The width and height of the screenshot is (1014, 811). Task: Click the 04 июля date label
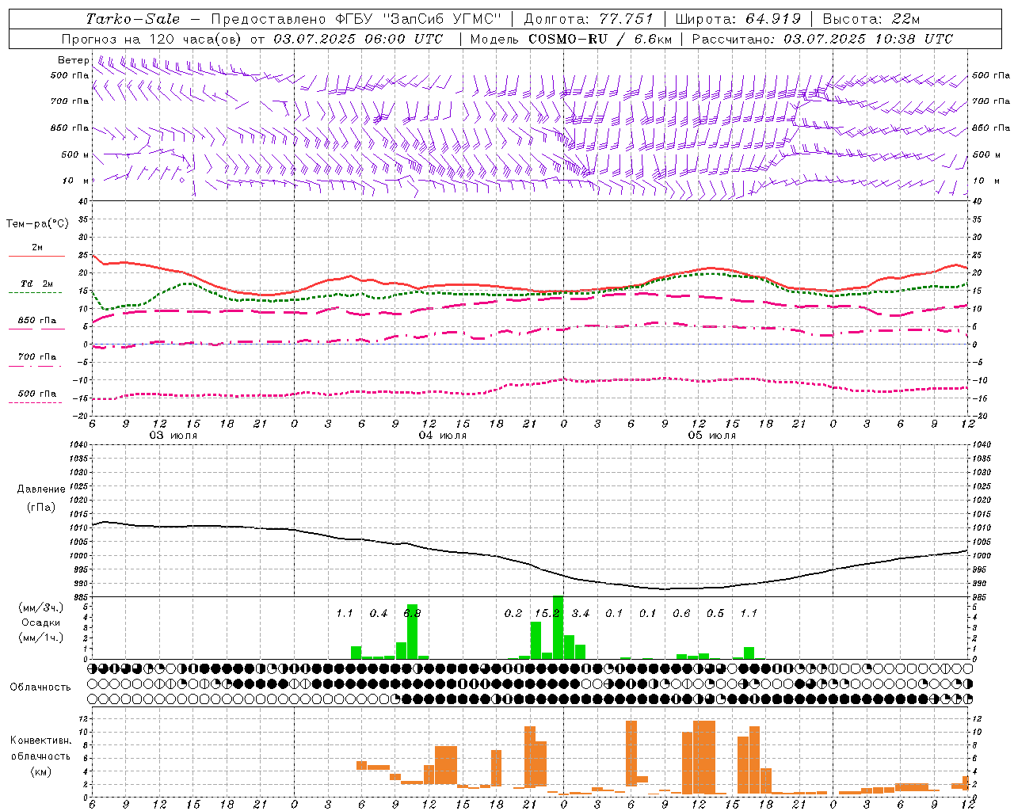(443, 436)
